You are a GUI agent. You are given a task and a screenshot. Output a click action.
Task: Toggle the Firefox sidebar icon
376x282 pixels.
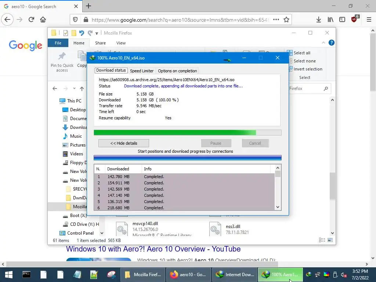pos(342,20)
